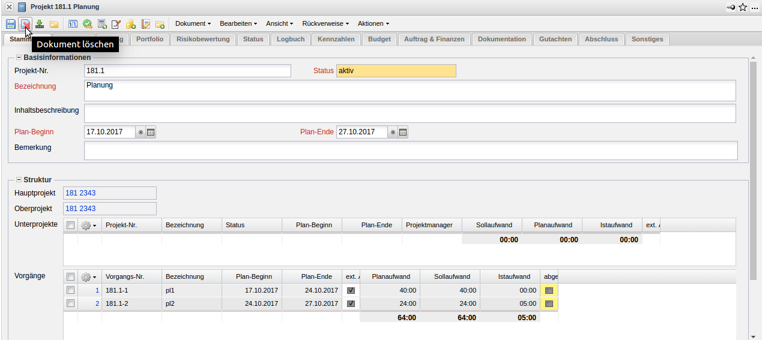
Task: Open the Hauptprojekt link 181 2343
Action: pyautogui.click(x=80, y=193)
